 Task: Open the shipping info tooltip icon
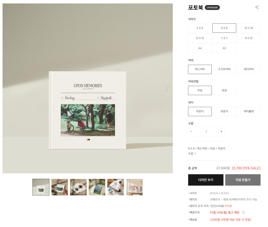click(x=243, y=212)
